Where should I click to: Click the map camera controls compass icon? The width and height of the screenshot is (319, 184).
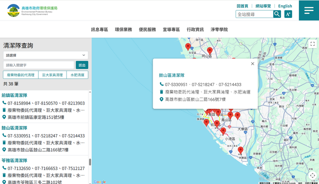(x=313, y=176)
